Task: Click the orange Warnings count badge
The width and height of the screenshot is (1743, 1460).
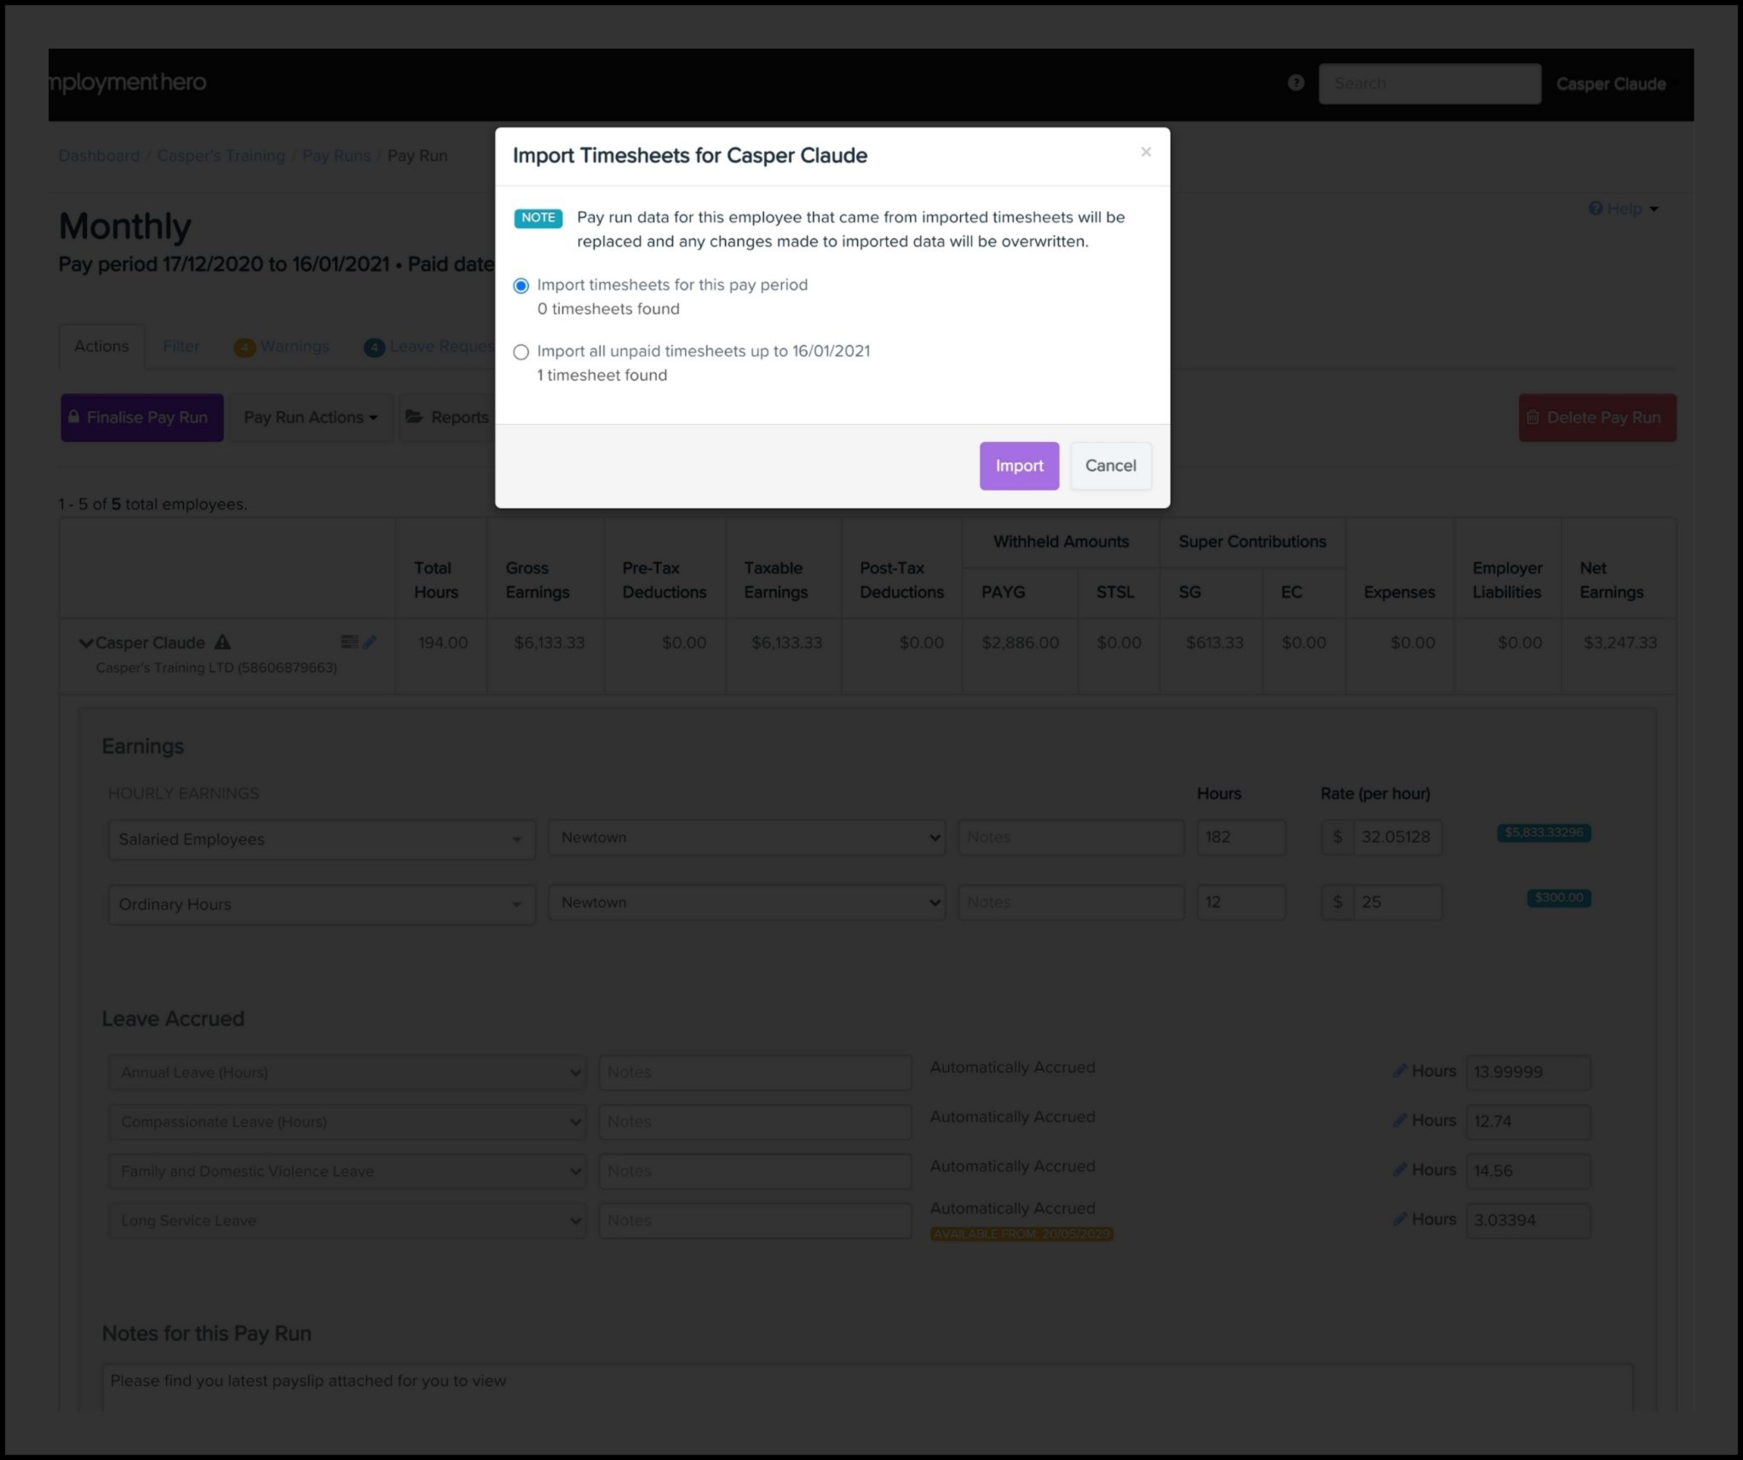Action: (244, 348)
